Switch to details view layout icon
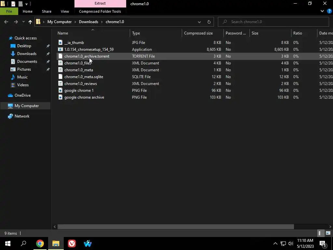 [x=320, y=233]
